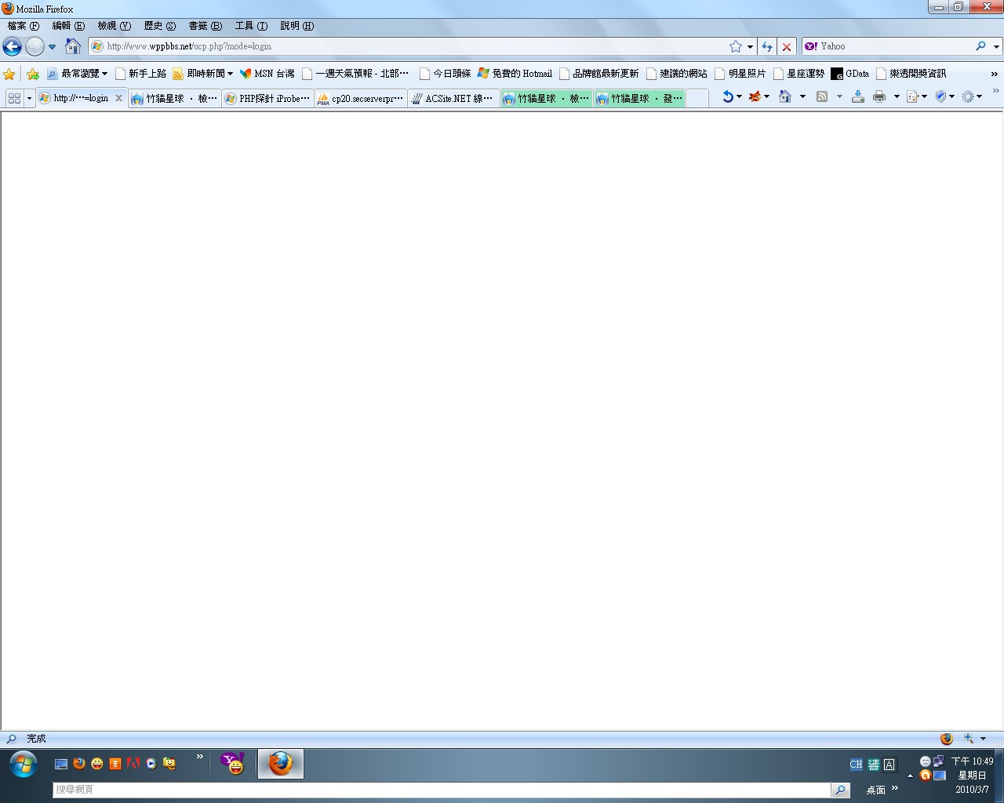
Task: Expand the 最常瀏覽 bookmarks folder
Action: 77,74
